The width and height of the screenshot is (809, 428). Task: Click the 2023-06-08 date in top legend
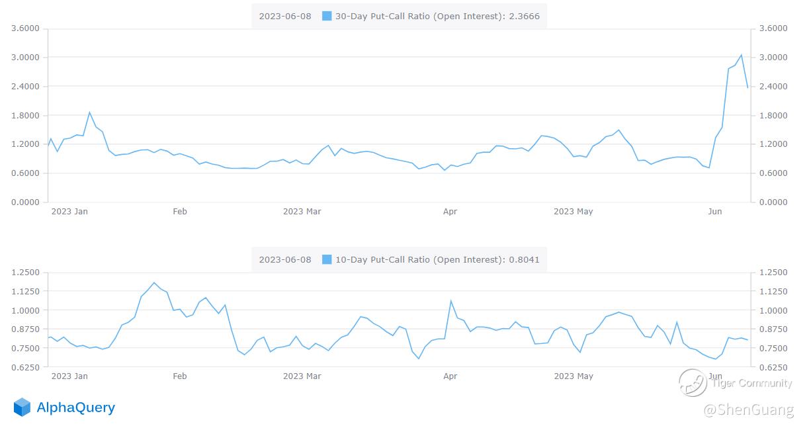coord(285,16)
